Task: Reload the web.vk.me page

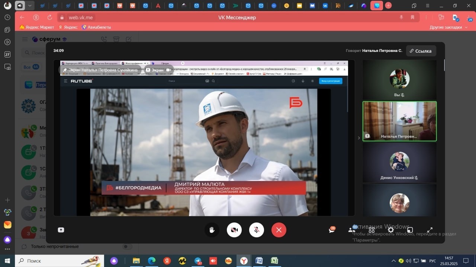Action: (x=49, y=17)
